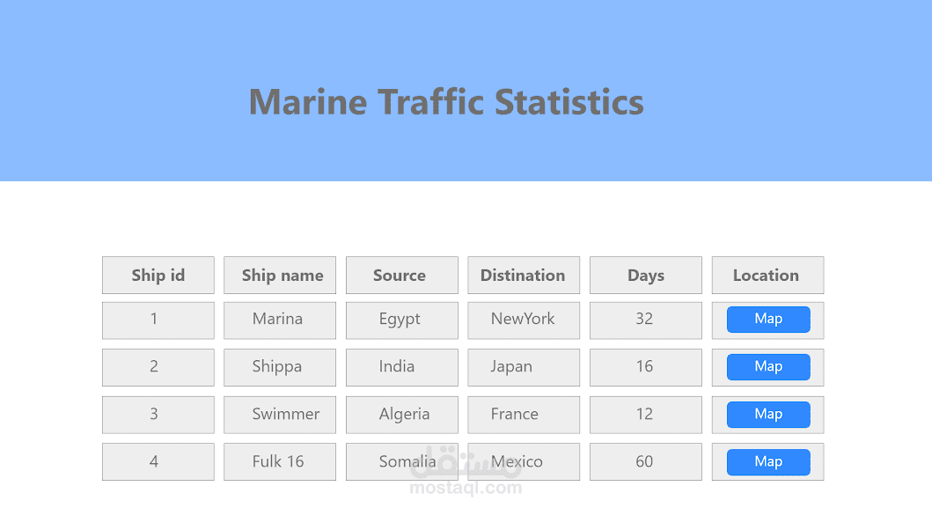Click the Map button for ship Marina

(x=768, y=320)
